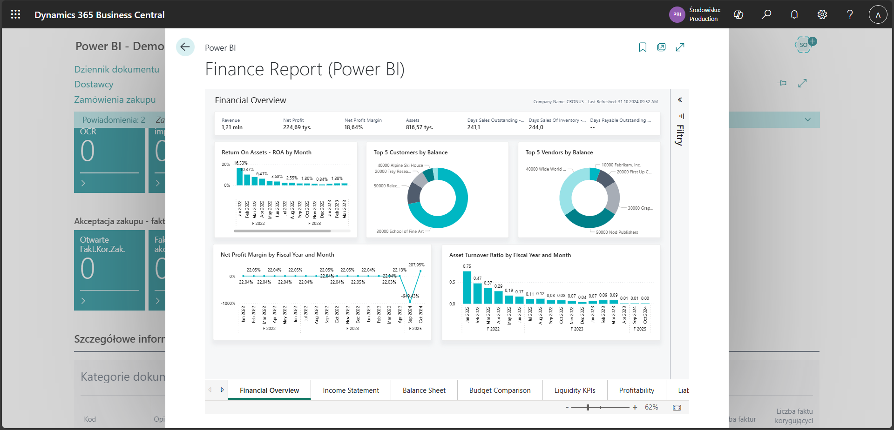Open Dziennik dokumentu link in background page
894x430 pixels.
117,69
